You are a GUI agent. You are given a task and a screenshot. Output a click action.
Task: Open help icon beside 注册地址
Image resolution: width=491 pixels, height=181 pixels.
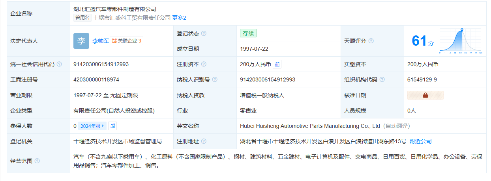pos(204,141)
